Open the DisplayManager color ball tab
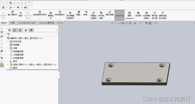This screenshot has height=104, width=195. click(x=31, y=30)
